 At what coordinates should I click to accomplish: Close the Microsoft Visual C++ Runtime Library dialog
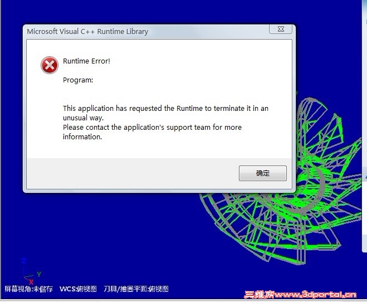point(281,30)
